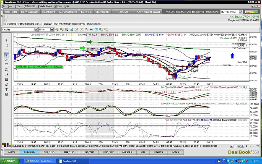Image resolution: width=262 pixels, height=164 pixels.
Task: Open the View menu
Action: 10,6
